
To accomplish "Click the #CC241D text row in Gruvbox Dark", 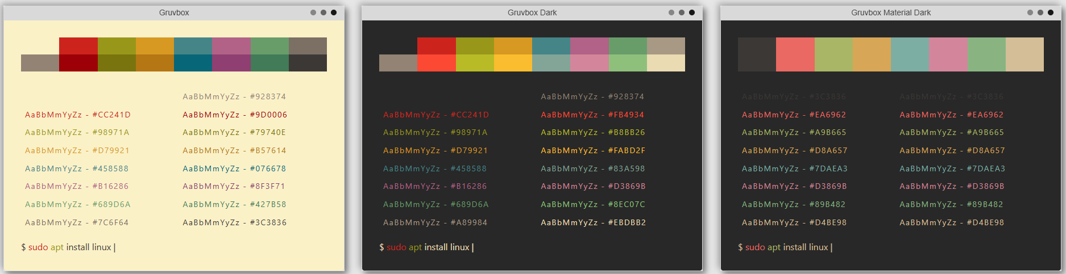I will pyautogui.click(x=436, y=115).
